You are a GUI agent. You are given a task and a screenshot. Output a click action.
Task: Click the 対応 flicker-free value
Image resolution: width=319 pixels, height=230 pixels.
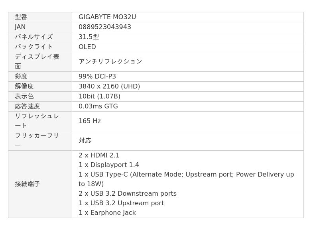[85, 141]
